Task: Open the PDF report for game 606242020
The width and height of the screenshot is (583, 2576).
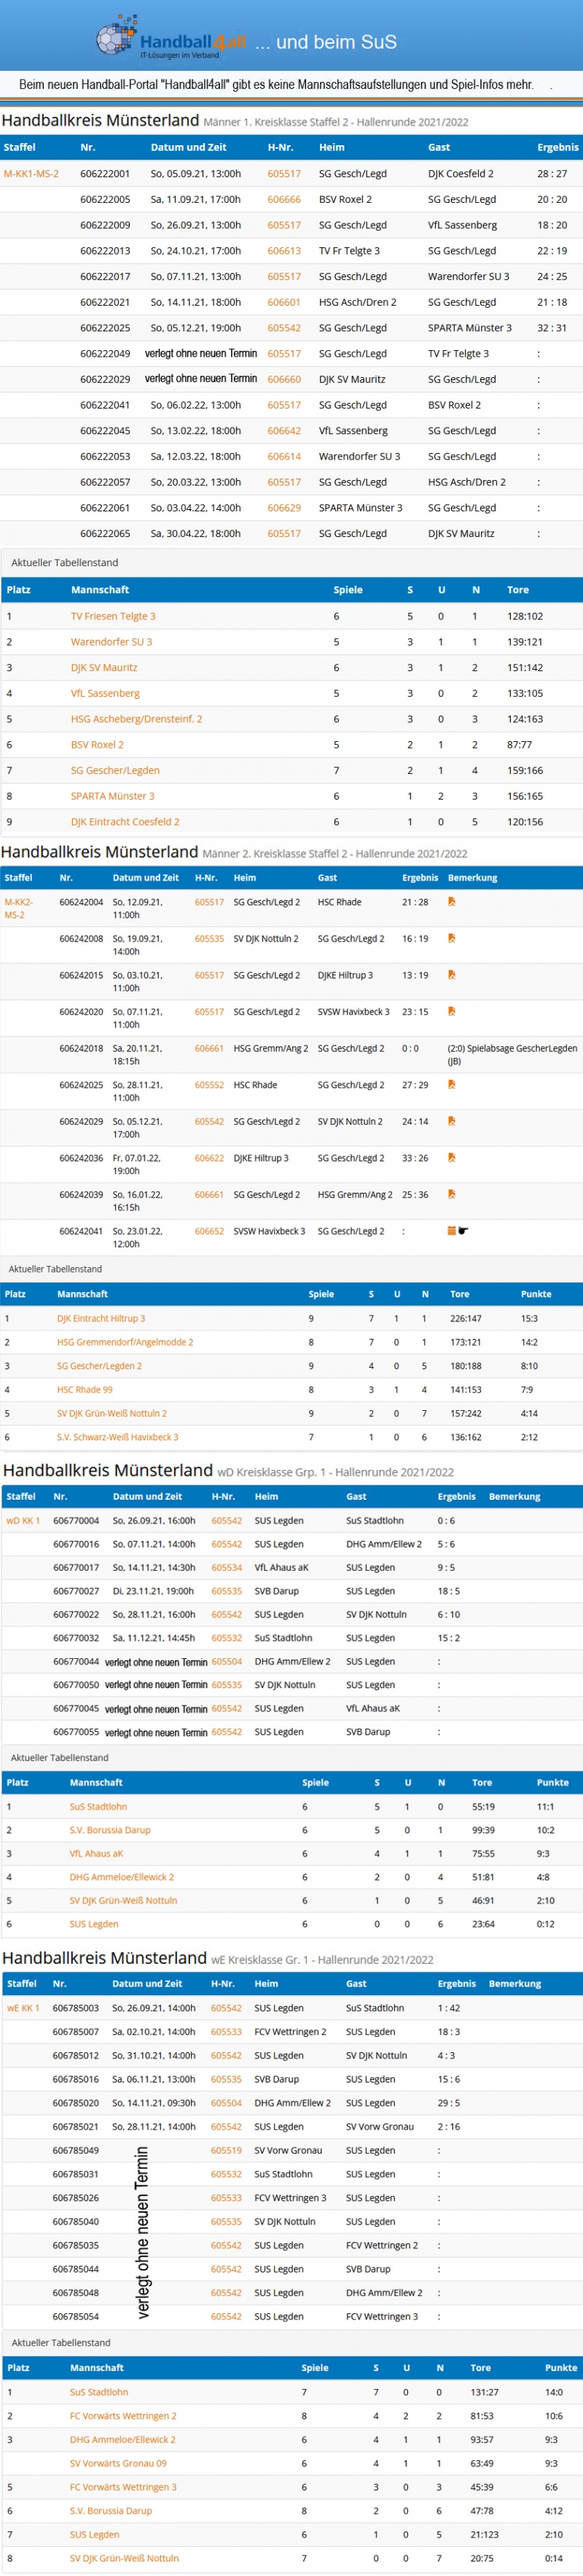Action: coord(451,1011)
